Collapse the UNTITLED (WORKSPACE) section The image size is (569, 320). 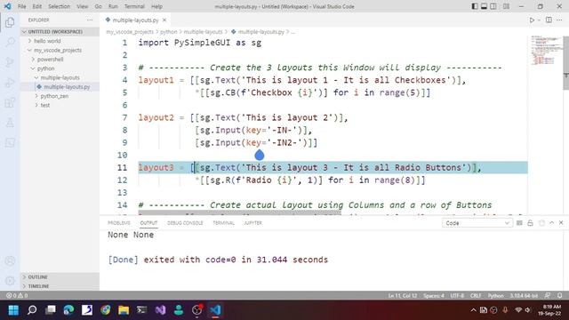pos(60,32)
